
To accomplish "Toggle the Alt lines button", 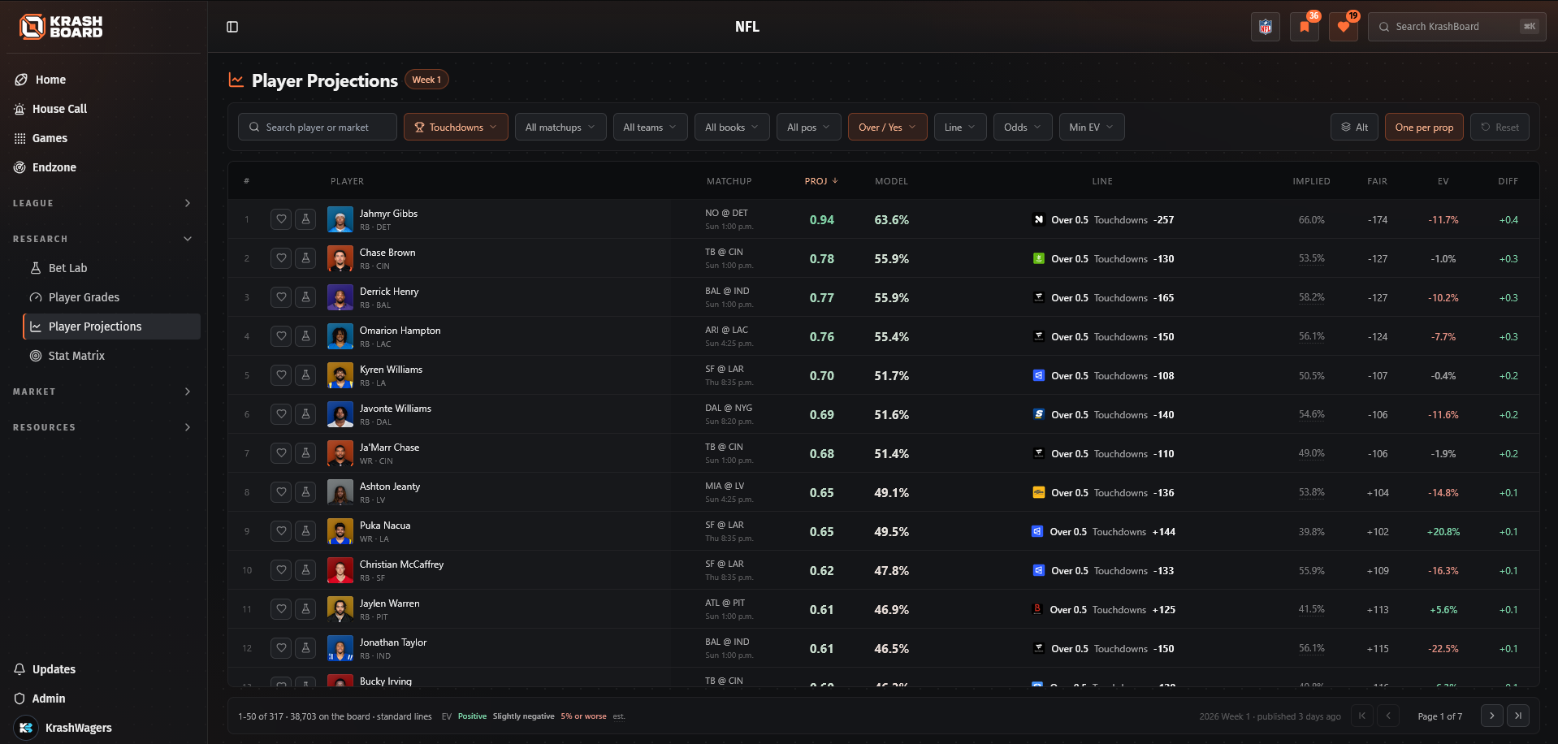I will 1354,127.
